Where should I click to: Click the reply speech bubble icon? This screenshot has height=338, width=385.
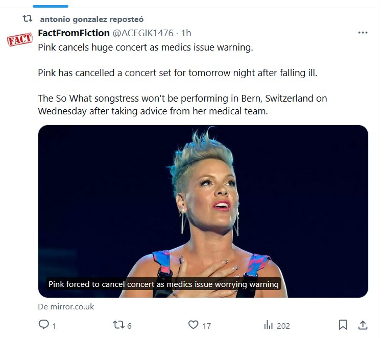coord(44,325)
